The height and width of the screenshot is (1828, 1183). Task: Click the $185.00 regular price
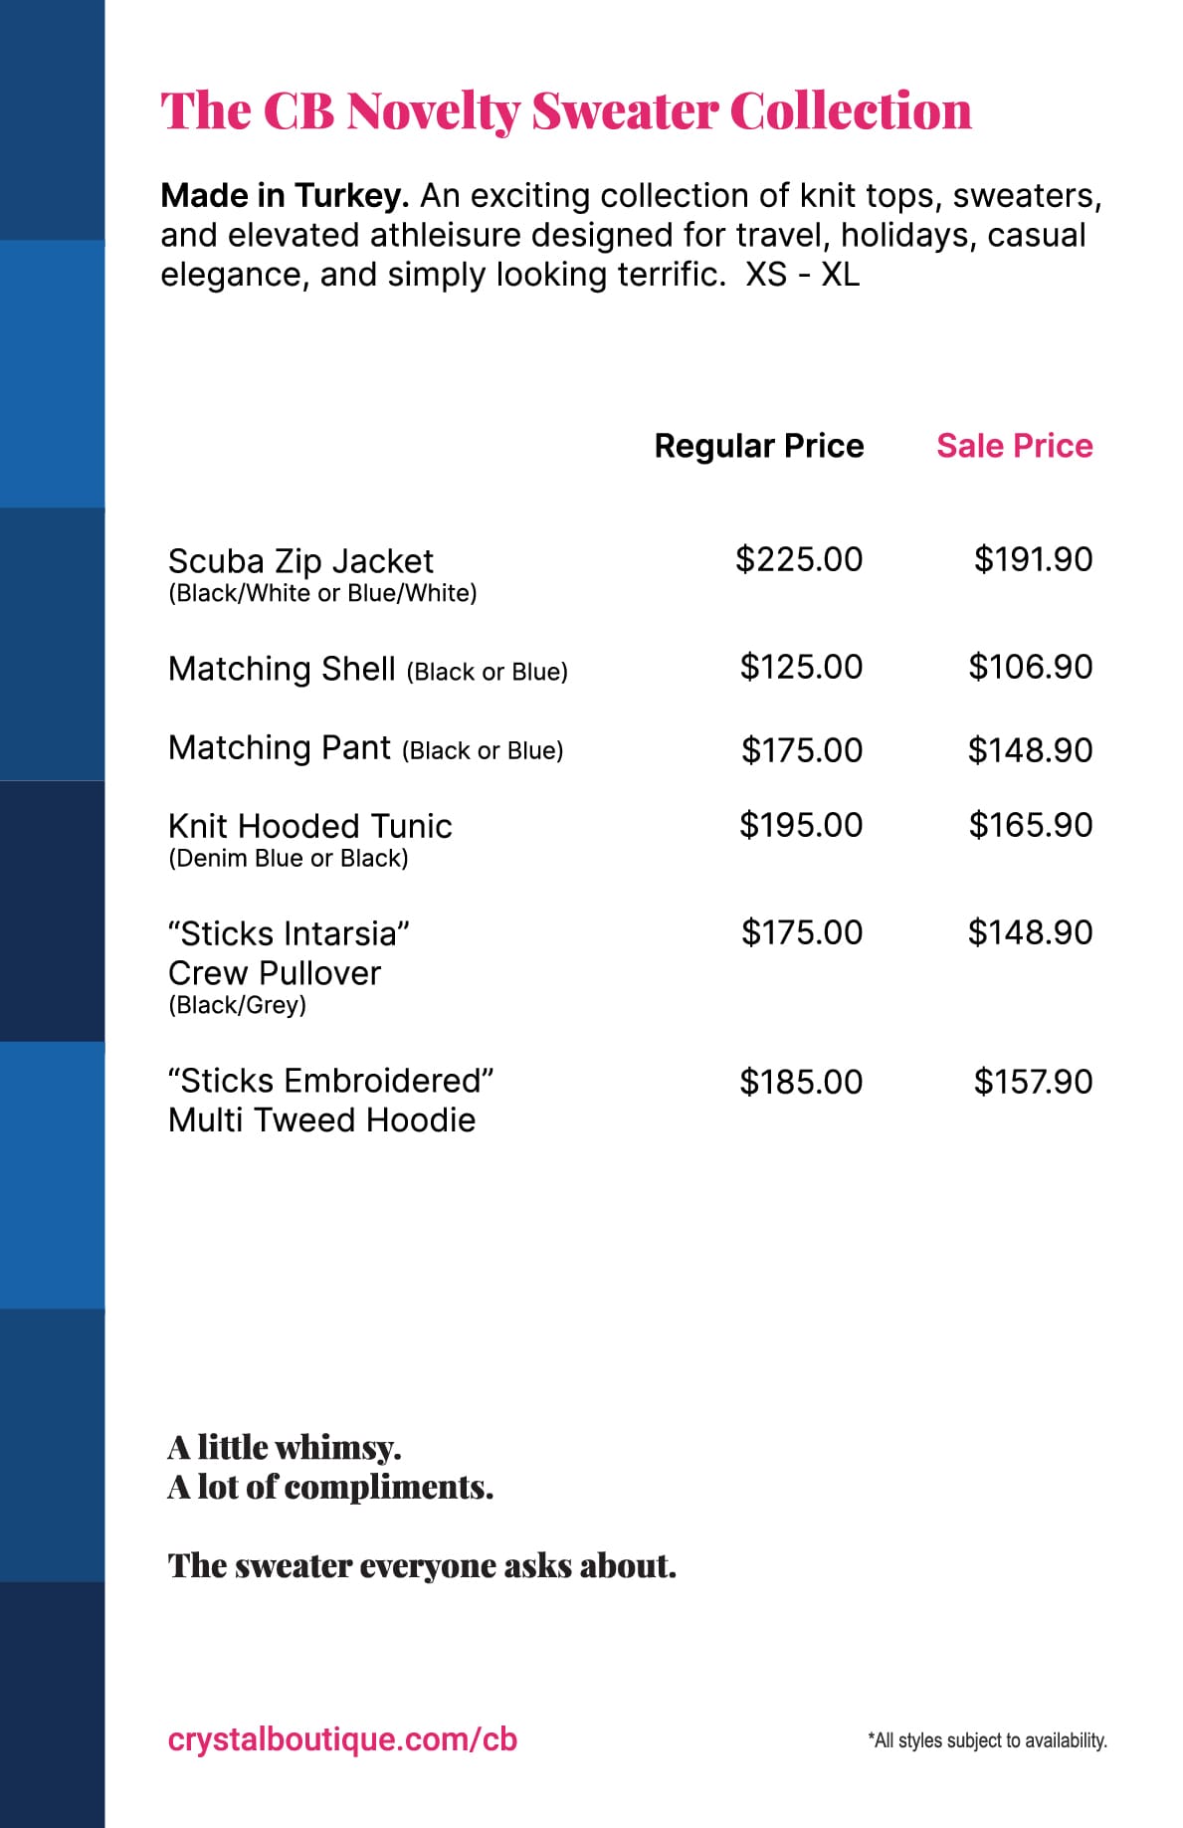801,1082
